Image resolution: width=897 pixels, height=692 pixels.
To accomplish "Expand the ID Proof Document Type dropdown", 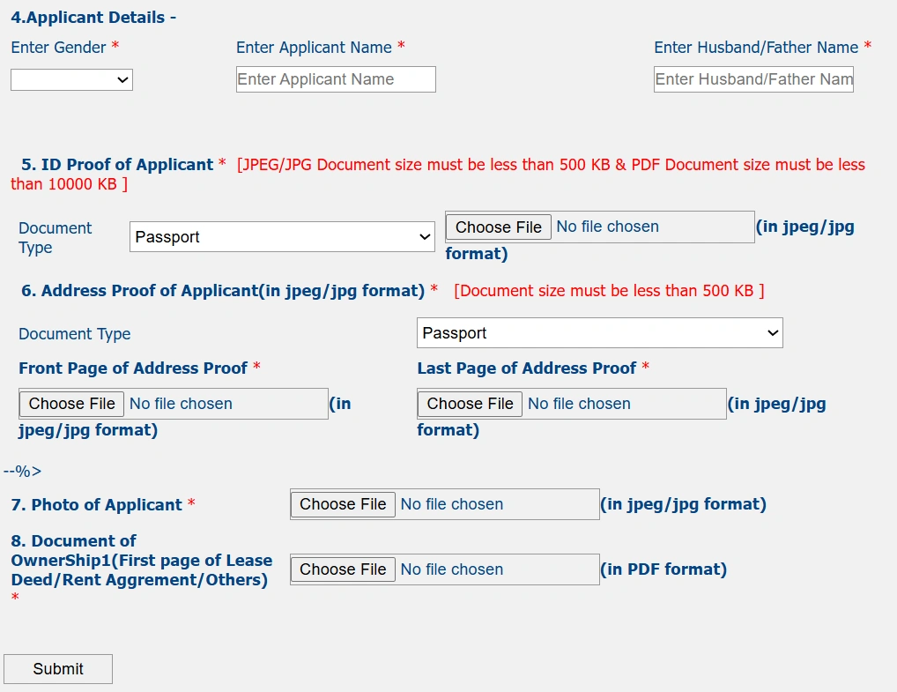I will (x=282, y=237).
